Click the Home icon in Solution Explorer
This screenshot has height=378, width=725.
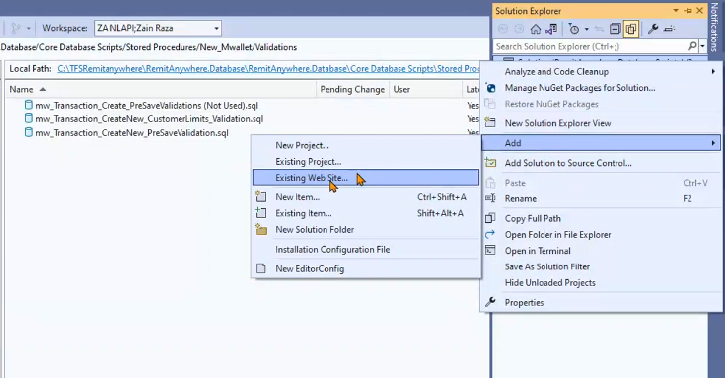tap(535, 29)
